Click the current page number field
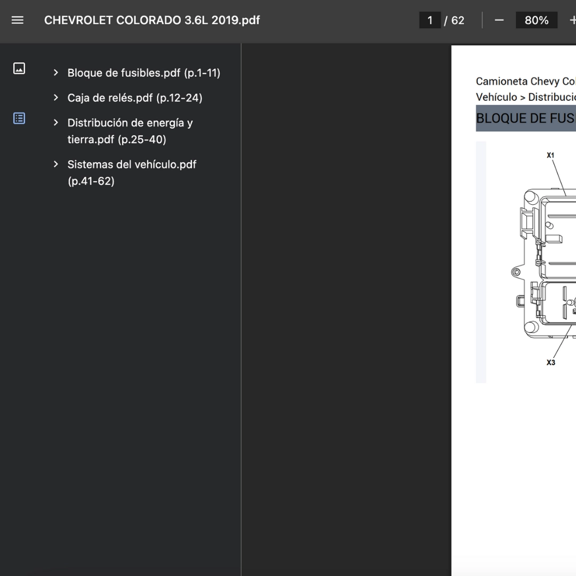The height and width of the screenshot is (576, 576). click(x=430, y=20)
